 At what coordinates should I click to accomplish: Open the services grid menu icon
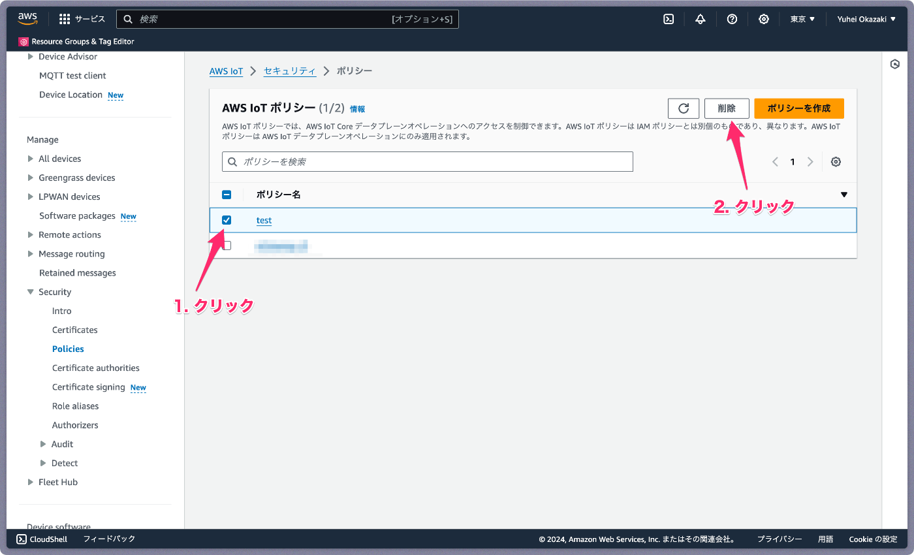click(x=65, y=20)
